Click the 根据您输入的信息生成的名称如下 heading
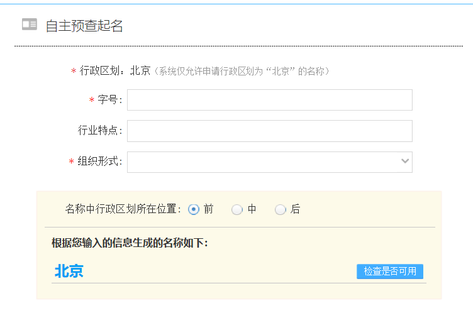 click(x=130, y=243)
